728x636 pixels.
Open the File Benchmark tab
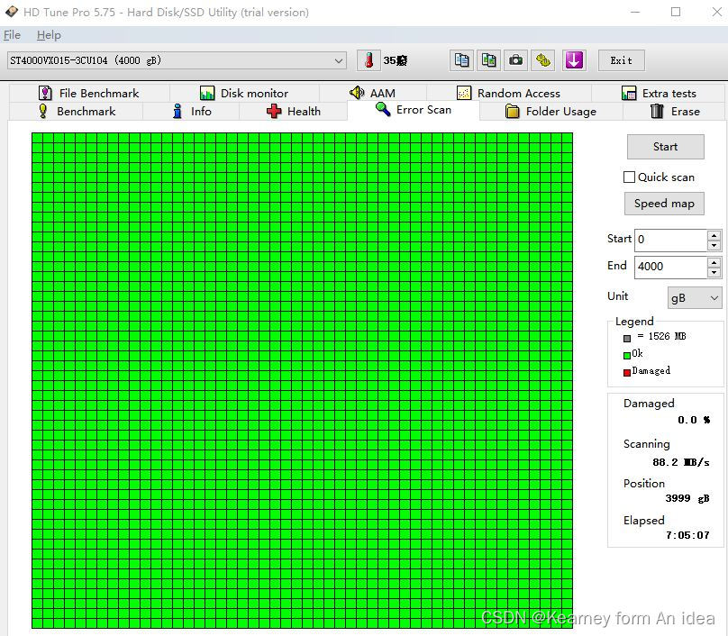coord(89,94)
